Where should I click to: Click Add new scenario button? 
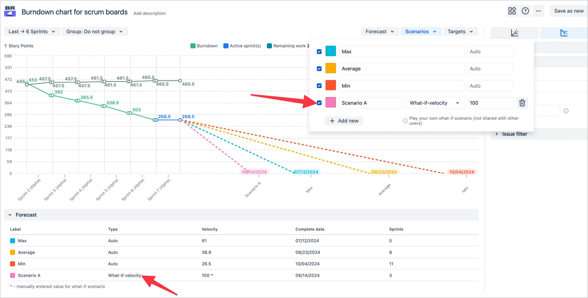[344, 121]
